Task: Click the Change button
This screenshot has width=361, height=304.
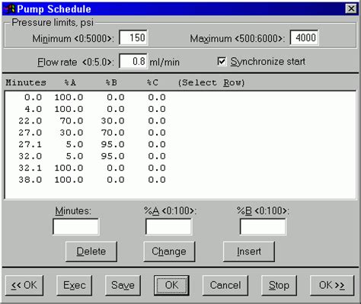Action: point(169,251)
